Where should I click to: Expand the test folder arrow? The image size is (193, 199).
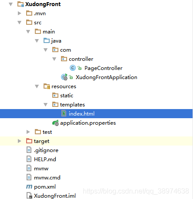(x=28, y=132)
